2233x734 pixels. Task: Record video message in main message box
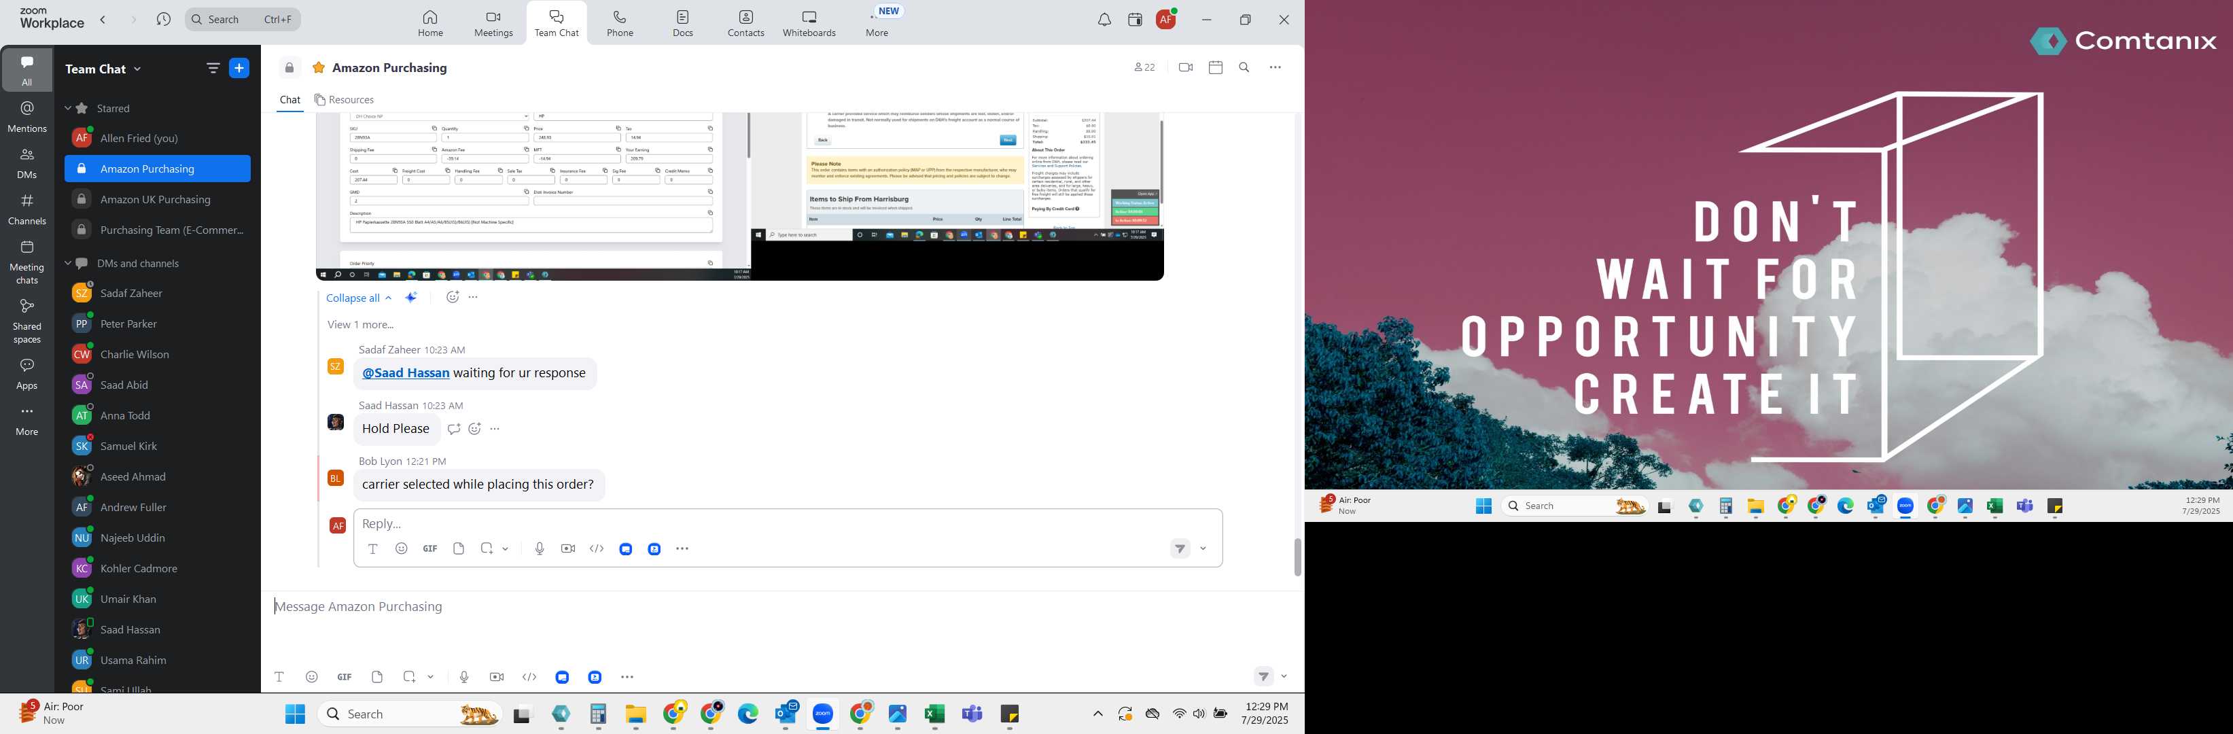pos(497,677)
